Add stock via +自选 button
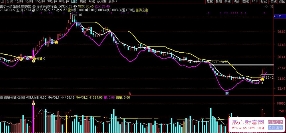This screenshot has height=133, width=286. click(x=273, y=2)
